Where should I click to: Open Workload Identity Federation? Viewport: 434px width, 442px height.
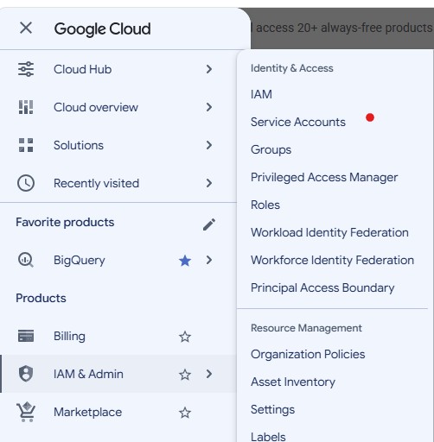pos(329,232)
